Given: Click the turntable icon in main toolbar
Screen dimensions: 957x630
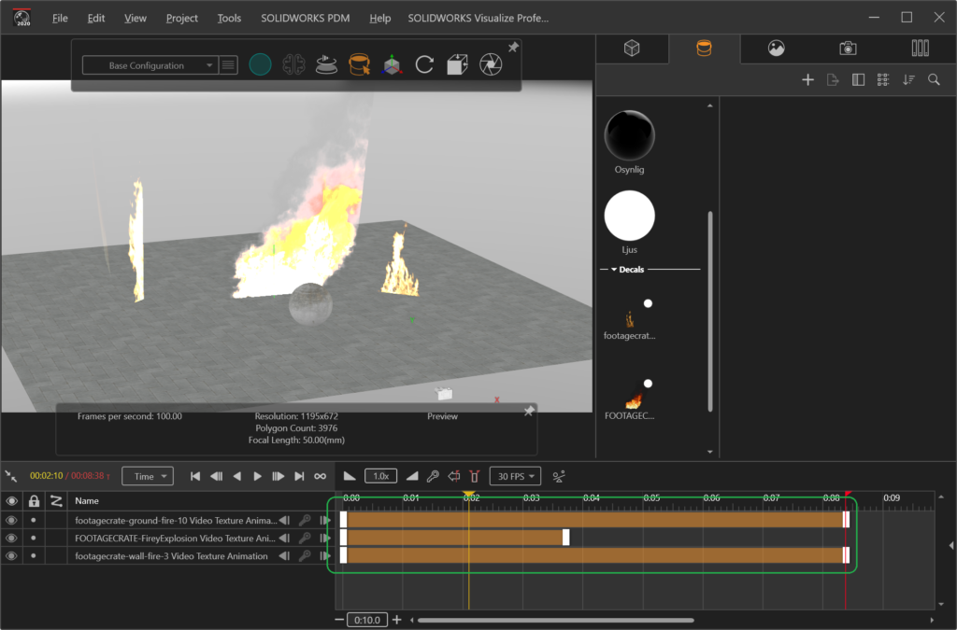Looking at the screenshot, I should 326,64.
